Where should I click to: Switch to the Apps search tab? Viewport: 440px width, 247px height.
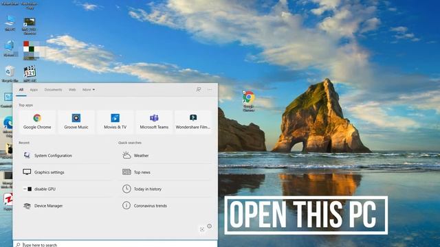pos(34,90)
